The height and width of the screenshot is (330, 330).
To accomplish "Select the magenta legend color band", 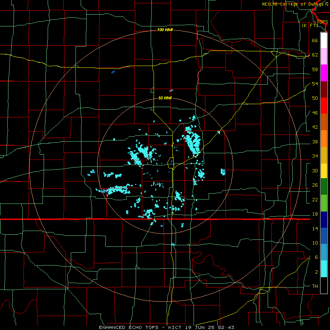I will pos(324,73).
